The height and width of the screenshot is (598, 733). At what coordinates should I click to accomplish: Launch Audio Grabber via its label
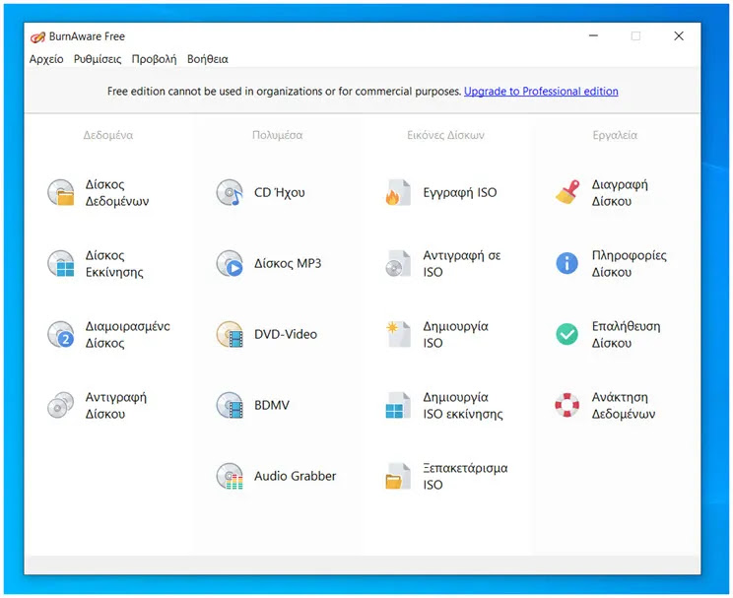[x=295, y=476]
